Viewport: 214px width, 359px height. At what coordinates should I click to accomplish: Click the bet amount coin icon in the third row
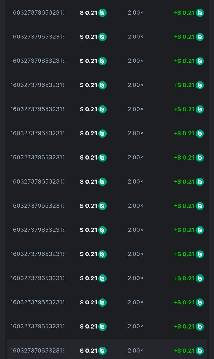[102, 61]
